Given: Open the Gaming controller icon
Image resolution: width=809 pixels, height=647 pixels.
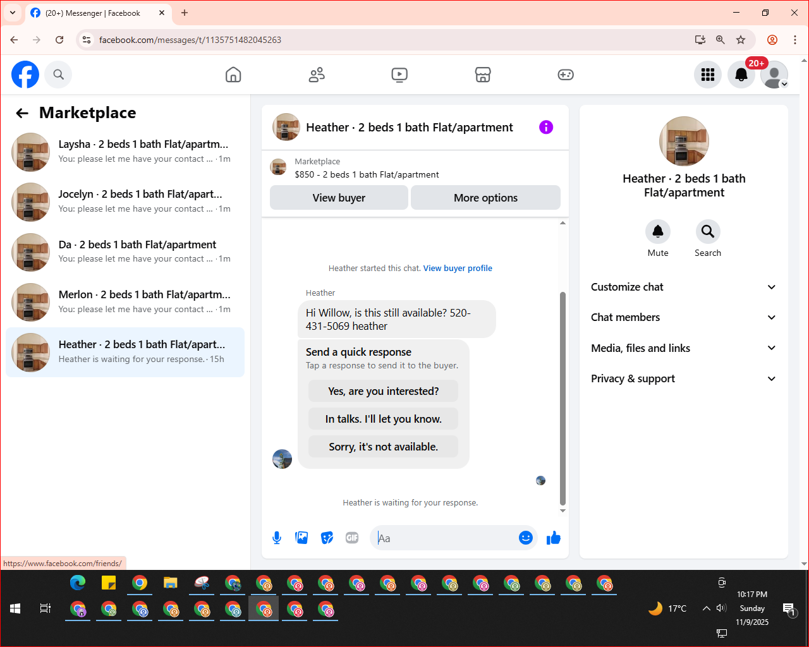Looking at the screenshot, I should pyautogui.click(x=566, y=75).
